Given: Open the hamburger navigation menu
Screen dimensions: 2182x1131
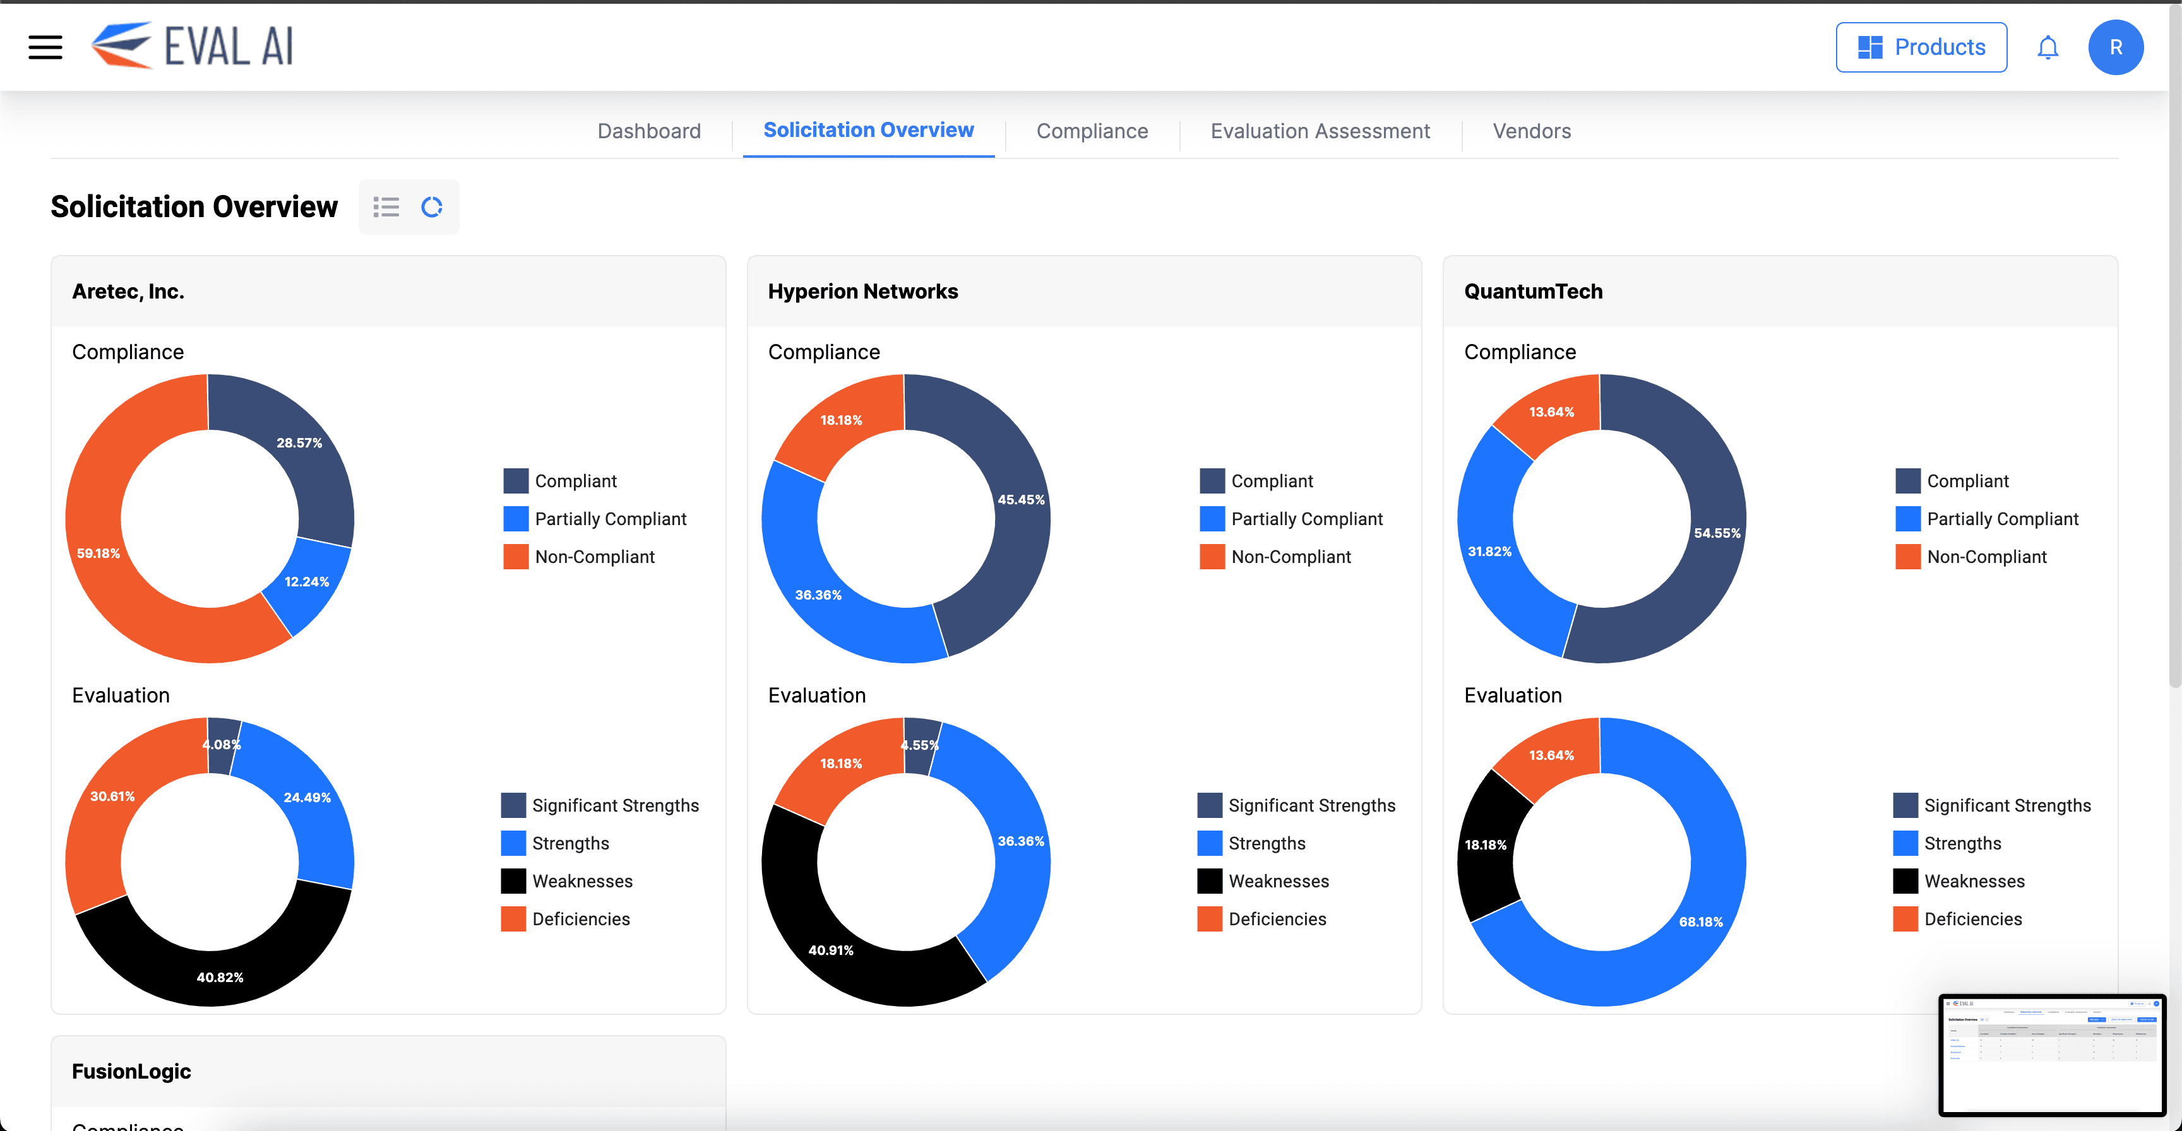Looking at the screenshot, I should click(45, 47).
